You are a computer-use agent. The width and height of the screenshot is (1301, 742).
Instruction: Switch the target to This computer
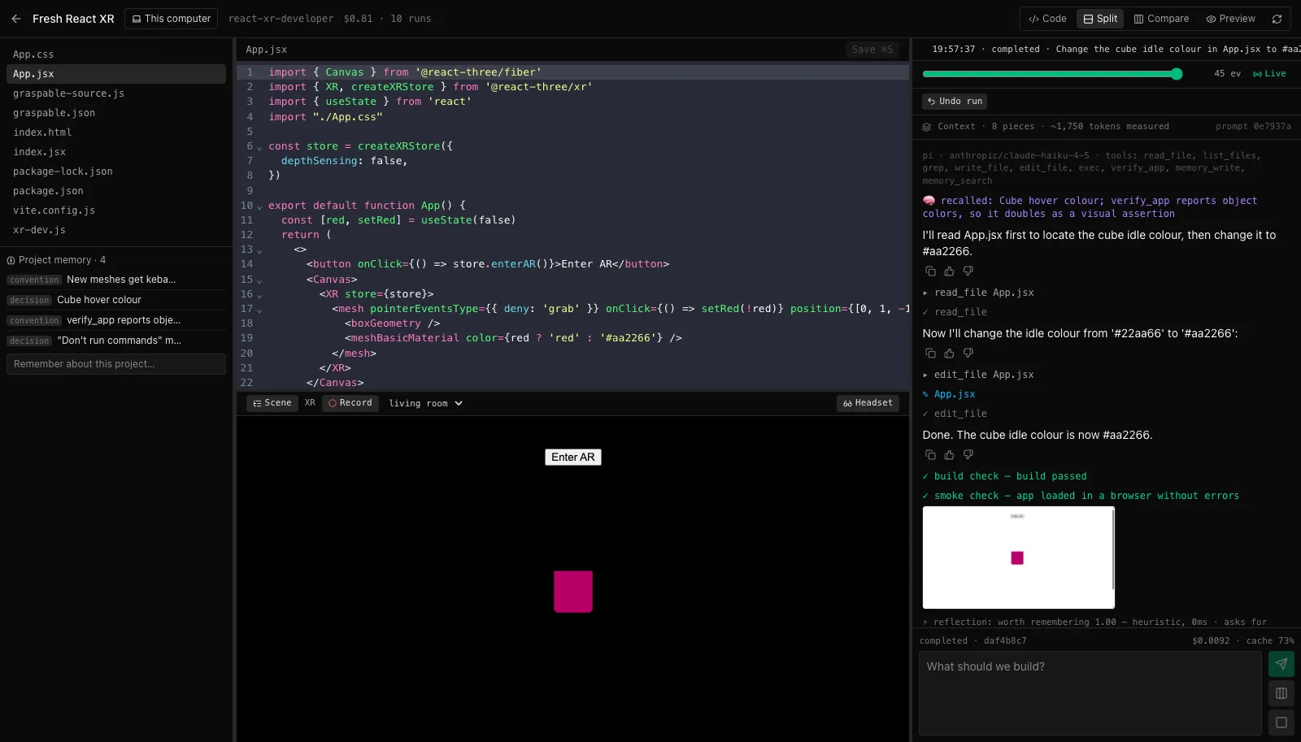pos(171,19)
